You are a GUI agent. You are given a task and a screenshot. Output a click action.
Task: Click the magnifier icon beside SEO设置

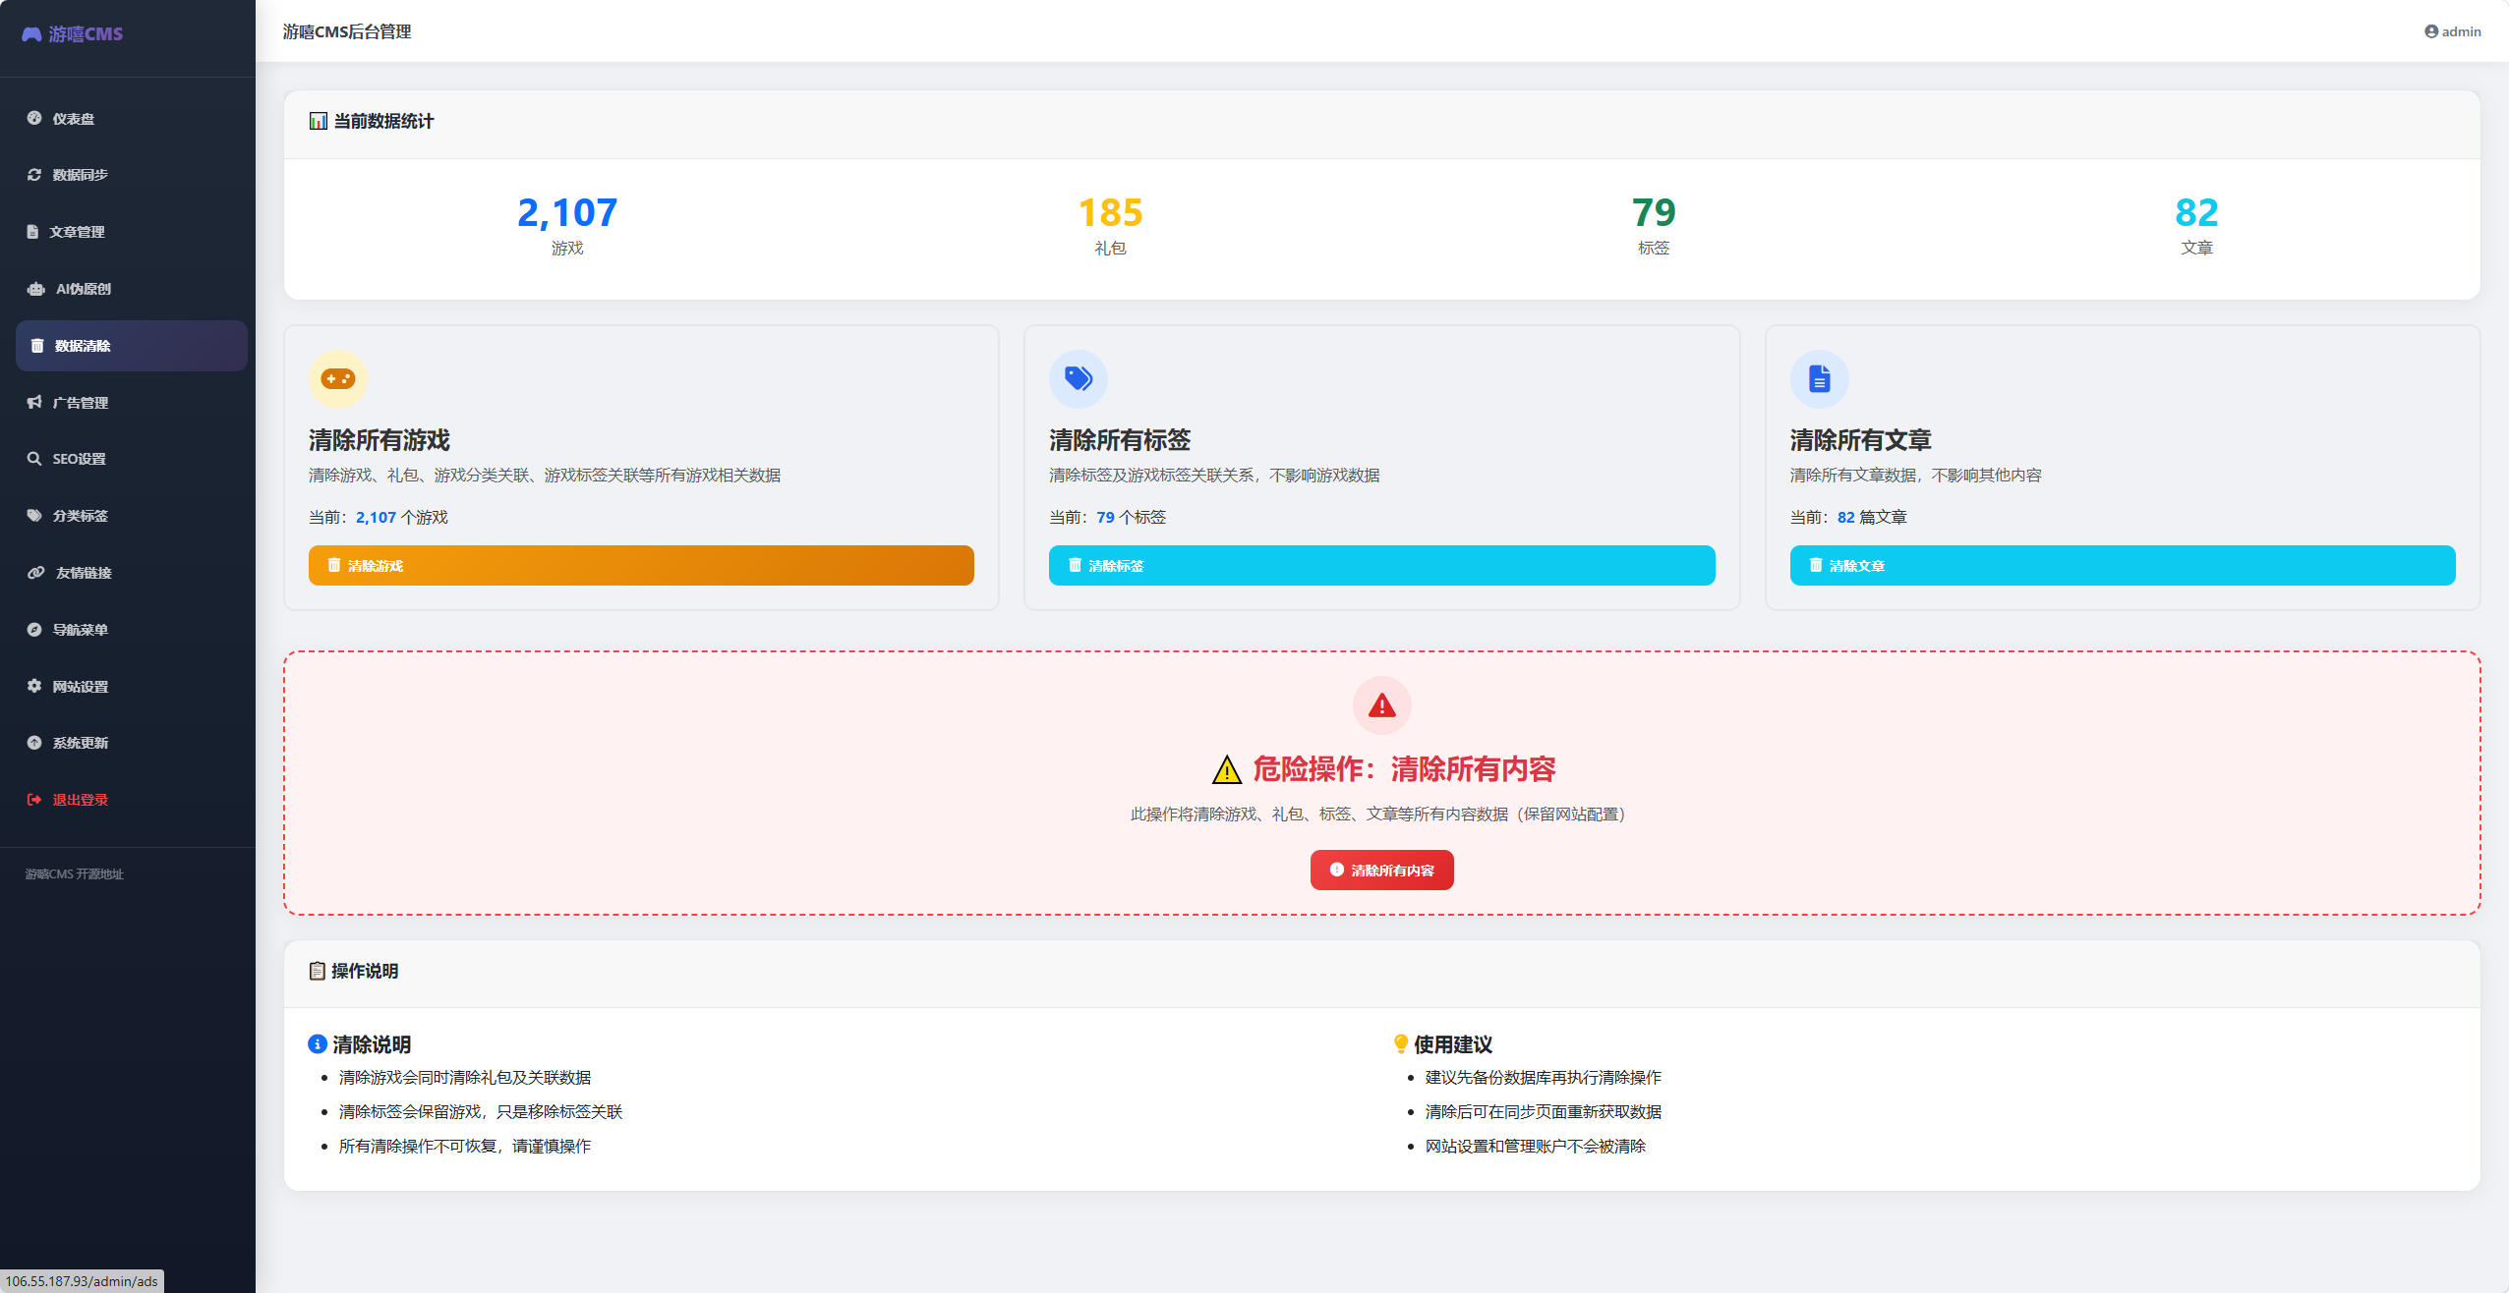(34, 459)
